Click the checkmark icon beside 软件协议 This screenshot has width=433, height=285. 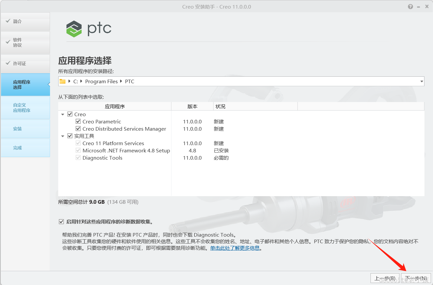tap(8, 42)
